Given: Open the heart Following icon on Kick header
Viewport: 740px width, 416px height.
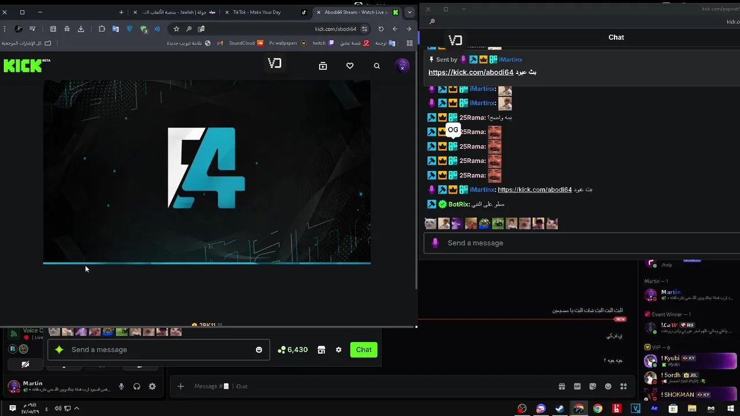Looking at the screenshot, I should pos(350,66).
